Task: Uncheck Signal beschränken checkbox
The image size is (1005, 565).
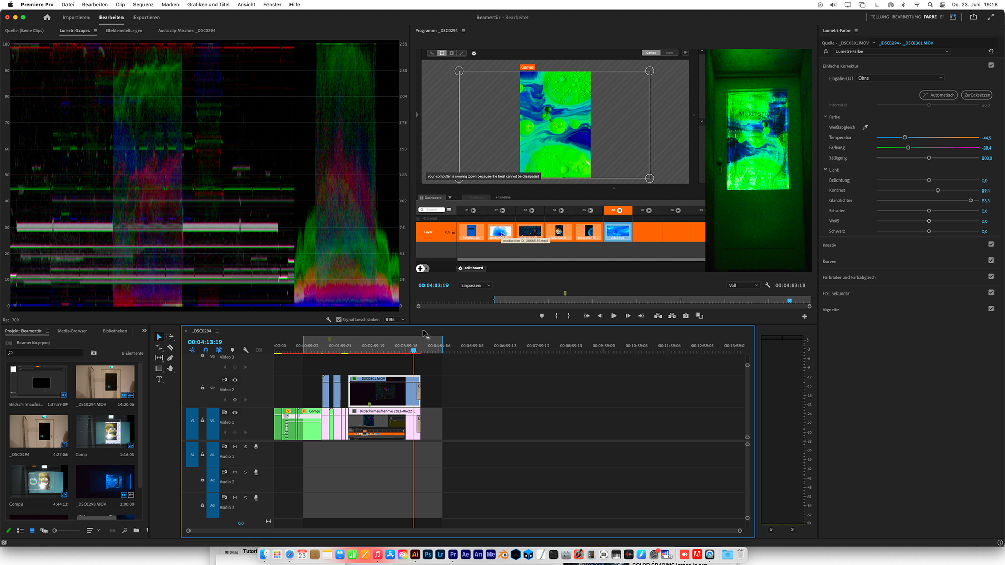Action: coord(339,319)
